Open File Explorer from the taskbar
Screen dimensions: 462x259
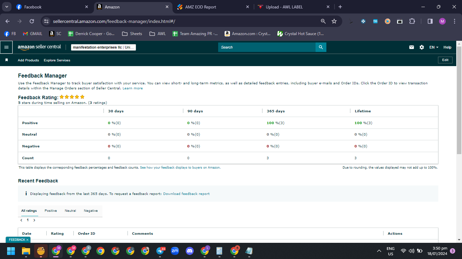(26, 251)
